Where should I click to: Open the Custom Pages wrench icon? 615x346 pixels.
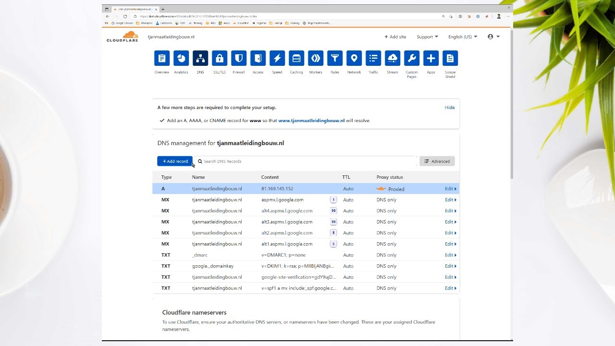[412, 58]
